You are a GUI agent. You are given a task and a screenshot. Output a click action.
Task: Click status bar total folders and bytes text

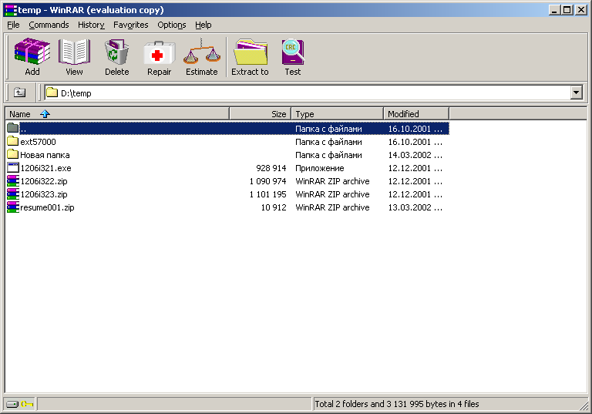click(397, 404)
